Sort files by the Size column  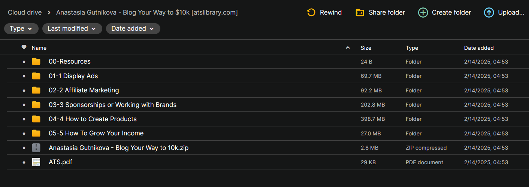tap(366, 48)
